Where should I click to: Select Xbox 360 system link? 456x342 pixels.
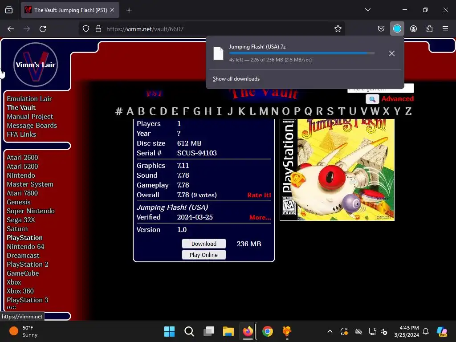coord(20,291)
